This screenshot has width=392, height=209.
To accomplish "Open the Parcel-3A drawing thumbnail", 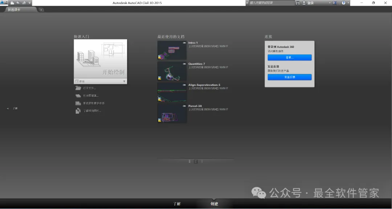I will point(172,113).
